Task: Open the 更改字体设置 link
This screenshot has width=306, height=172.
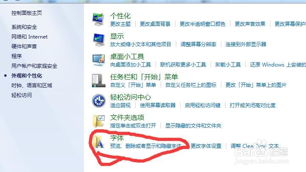Action: pyautogui.click(x=206, y=146)
